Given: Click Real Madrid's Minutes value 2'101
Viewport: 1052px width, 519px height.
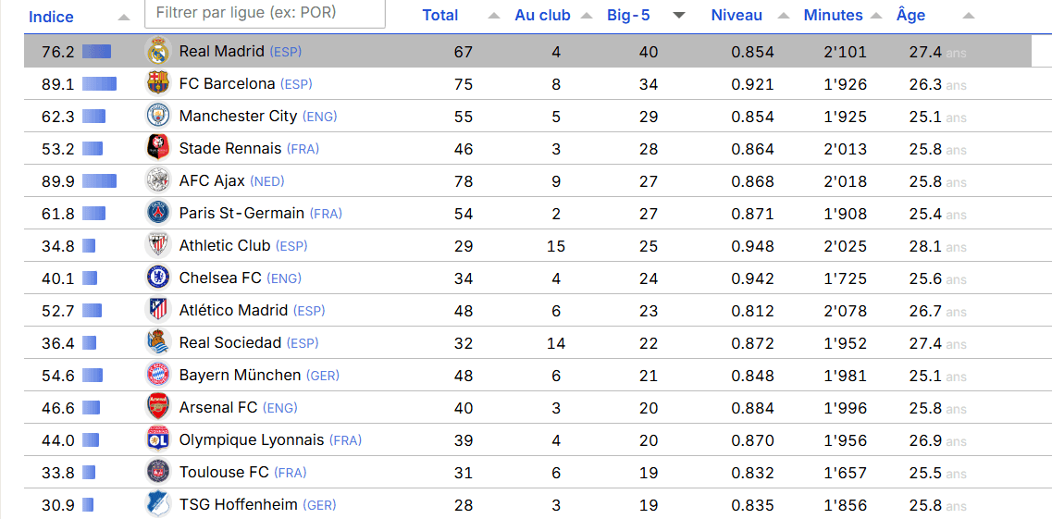Looking at the screenshot, I should point(846,52).
